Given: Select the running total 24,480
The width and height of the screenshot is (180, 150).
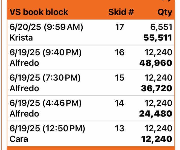Looking at the screenshot, I should tap(156, 114).
